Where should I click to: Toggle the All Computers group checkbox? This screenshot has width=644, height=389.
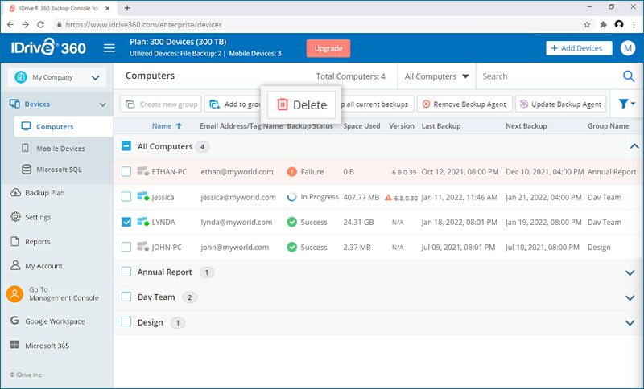tap(126, 146)
